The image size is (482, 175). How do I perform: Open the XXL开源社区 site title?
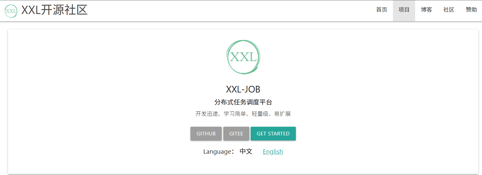tap(55, 11)
